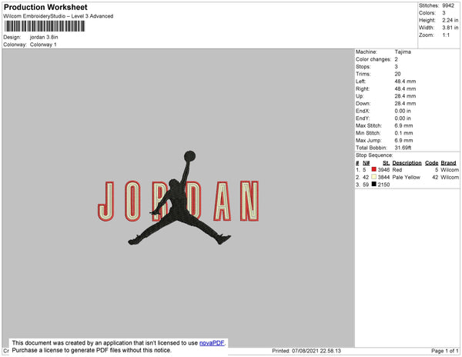Click the 'Red' description in row 1
462x357 pixels.
[397, 170]
